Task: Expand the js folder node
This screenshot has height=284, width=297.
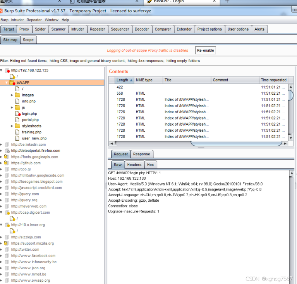Action: 12,107
